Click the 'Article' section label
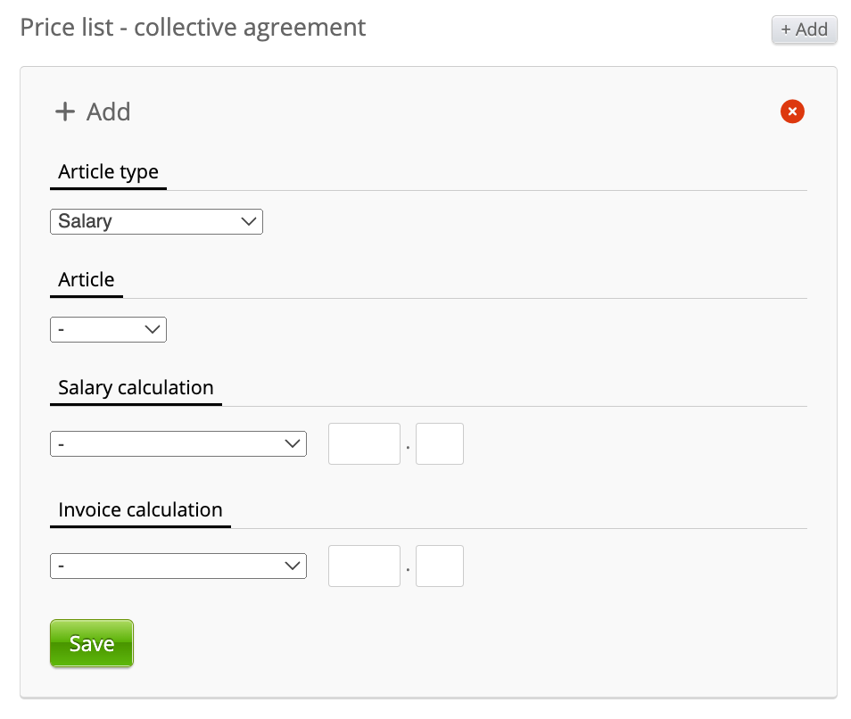 click(x=87, y=280)
